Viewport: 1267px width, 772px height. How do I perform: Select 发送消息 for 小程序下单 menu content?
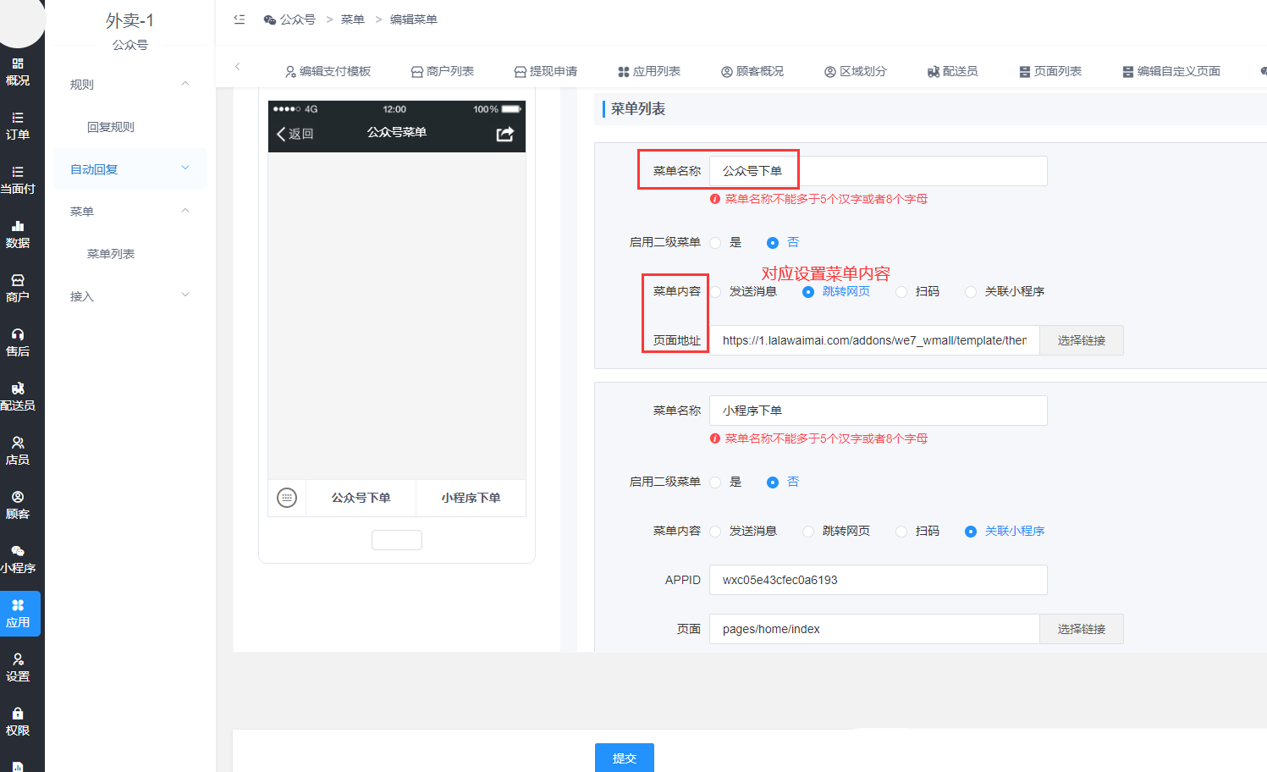tap(715, 532)
